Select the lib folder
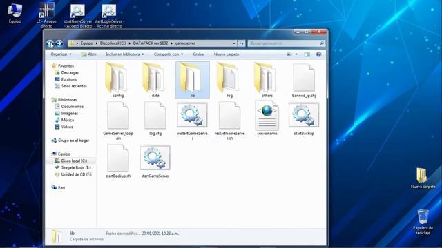The height and width of the screenshot is (248, 442). (x=192, y=80)
